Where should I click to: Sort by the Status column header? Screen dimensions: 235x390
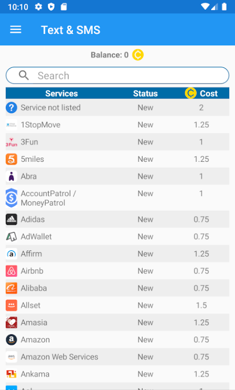click(x=145, y=94)
